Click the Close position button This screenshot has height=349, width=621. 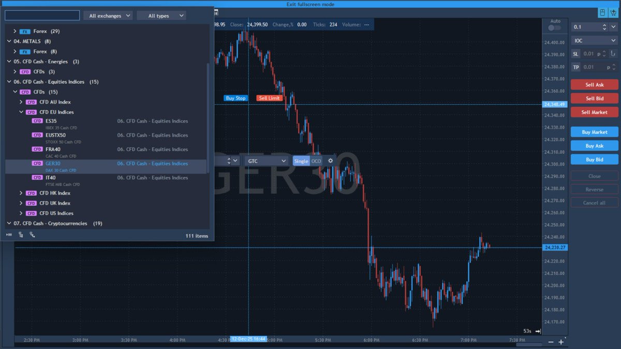594,176
